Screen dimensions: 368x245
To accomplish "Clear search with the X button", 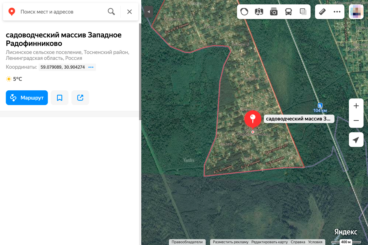I will coord(129,12).
